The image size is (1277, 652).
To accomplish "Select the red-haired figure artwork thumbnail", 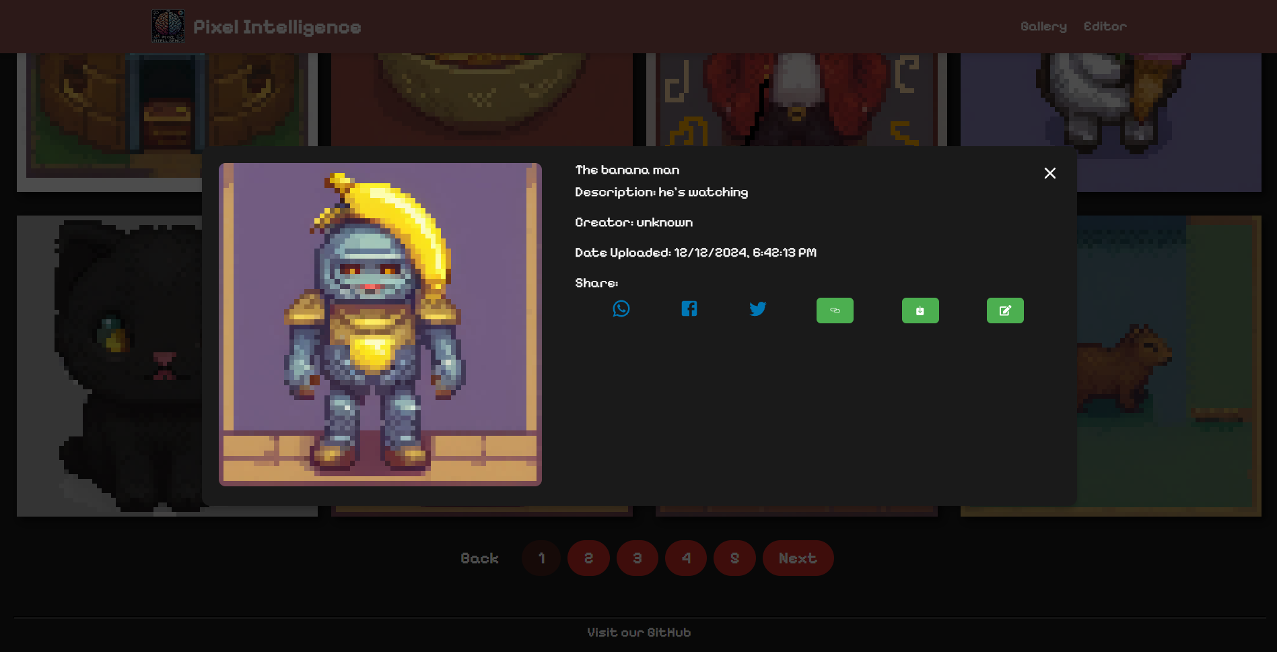I will click(x=796, y=100).
